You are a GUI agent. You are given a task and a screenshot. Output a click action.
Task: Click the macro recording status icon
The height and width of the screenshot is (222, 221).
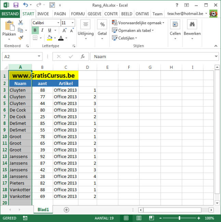click(25, 218)
